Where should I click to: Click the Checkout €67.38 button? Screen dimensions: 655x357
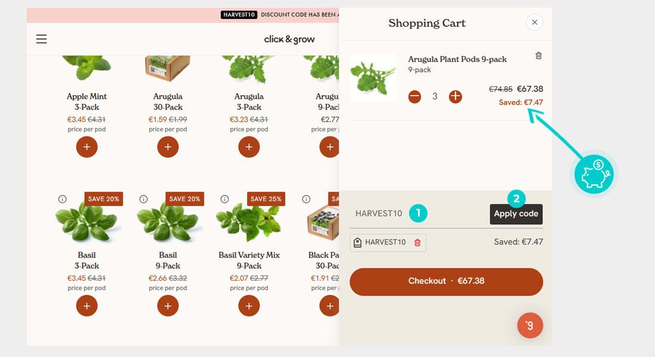click(446, 281)
